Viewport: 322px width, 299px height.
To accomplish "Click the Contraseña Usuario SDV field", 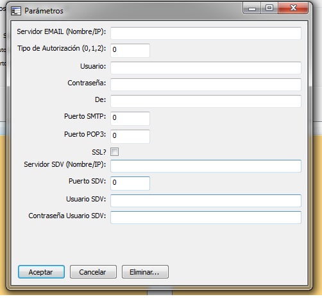I will point(206,218).
